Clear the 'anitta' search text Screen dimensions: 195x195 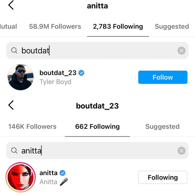tap(181, 151)
